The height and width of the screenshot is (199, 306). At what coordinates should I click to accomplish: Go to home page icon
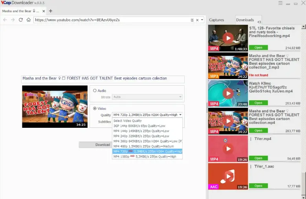coord(29,20)
